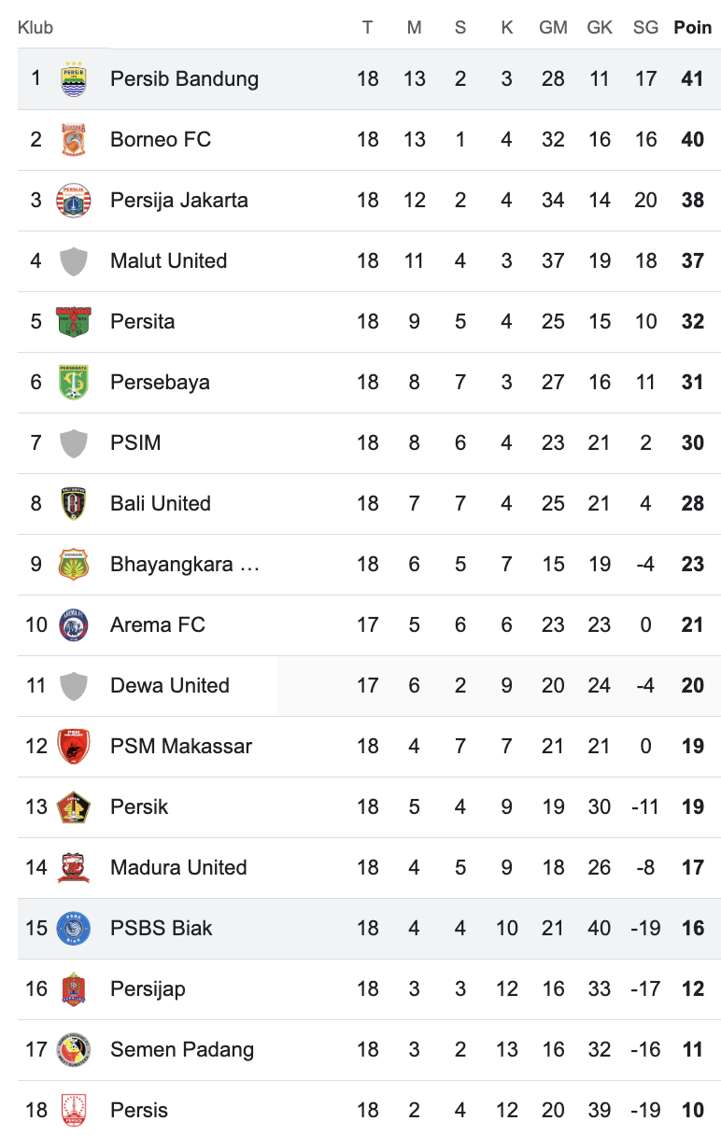Click the SG column header

point(645,27)
